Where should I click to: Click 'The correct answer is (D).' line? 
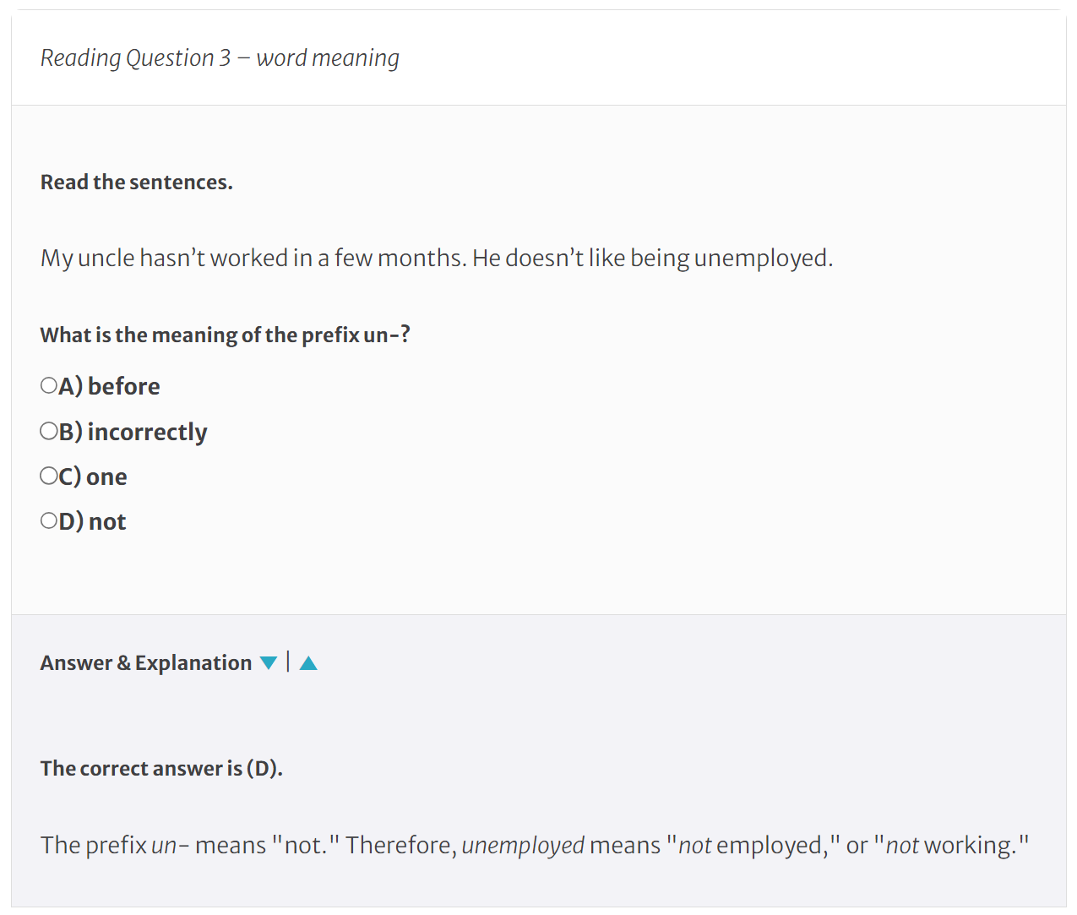coord(161,769)
